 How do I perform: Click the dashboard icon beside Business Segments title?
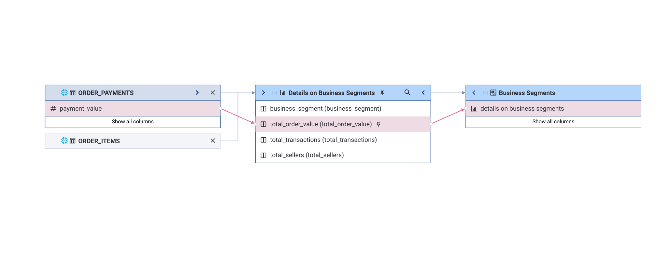493,93
